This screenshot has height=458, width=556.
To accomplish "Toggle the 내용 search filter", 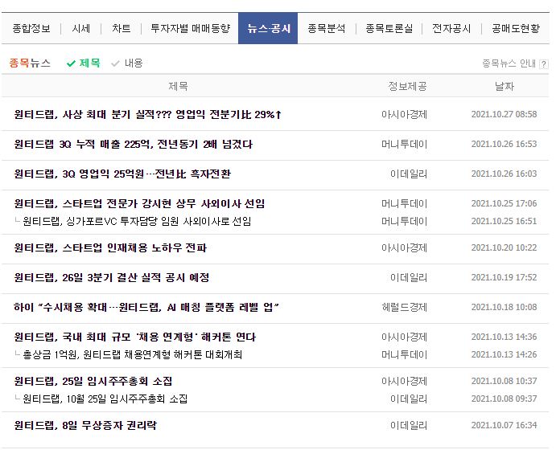I will [127, 63].
